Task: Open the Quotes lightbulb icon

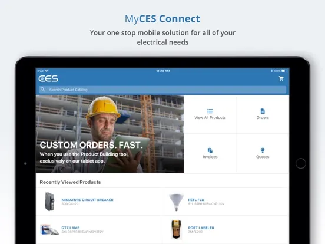Action: (263, 150)
